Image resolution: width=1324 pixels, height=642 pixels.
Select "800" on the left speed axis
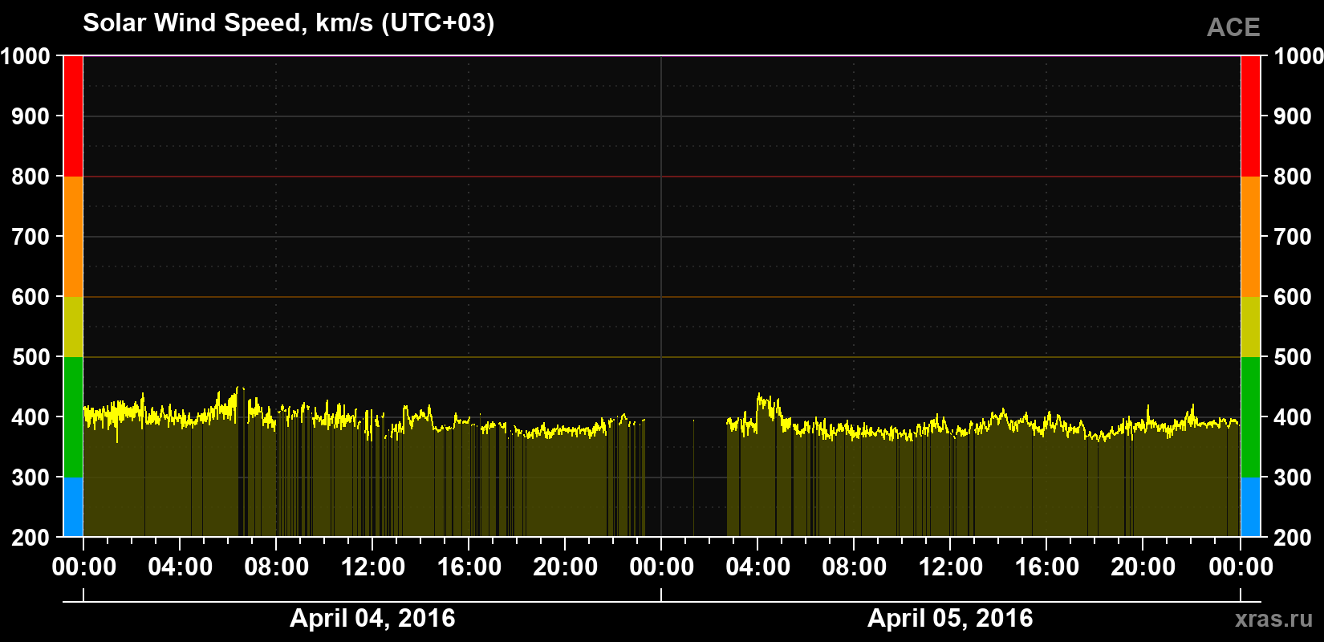click(x=31, y=177)
